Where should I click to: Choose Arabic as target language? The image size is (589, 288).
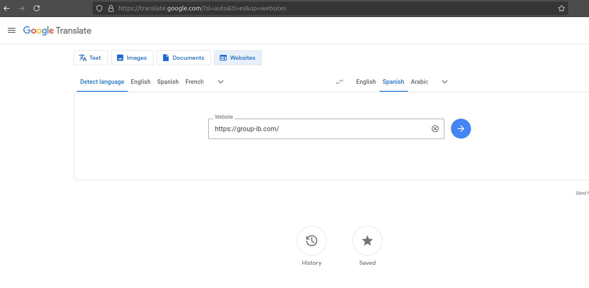(x=419, y=82)
